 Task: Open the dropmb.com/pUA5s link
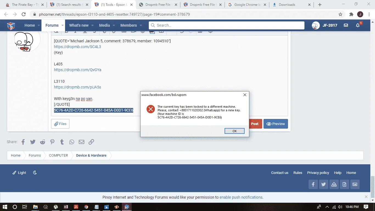(77, 87)
